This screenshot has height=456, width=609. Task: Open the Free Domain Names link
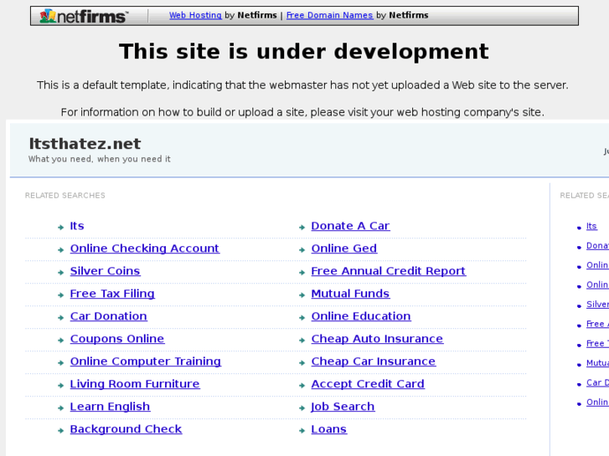(329, 15)
